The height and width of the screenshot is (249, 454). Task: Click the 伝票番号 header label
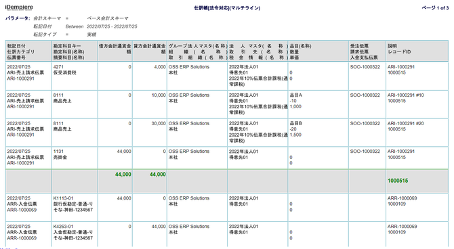coord(16,58)
